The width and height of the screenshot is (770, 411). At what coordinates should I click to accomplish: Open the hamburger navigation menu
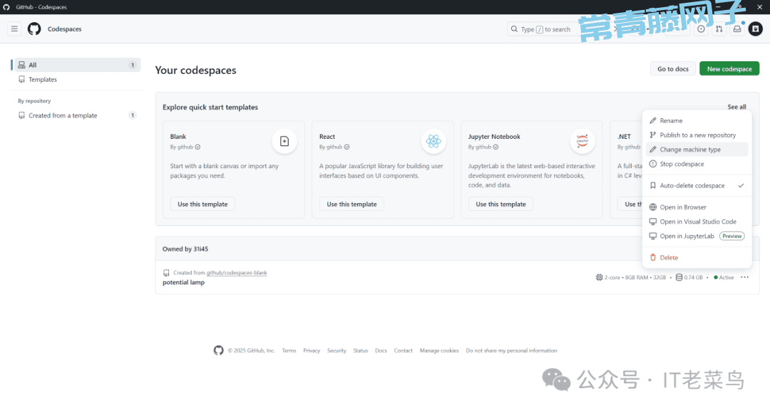[x=14, y=29]
